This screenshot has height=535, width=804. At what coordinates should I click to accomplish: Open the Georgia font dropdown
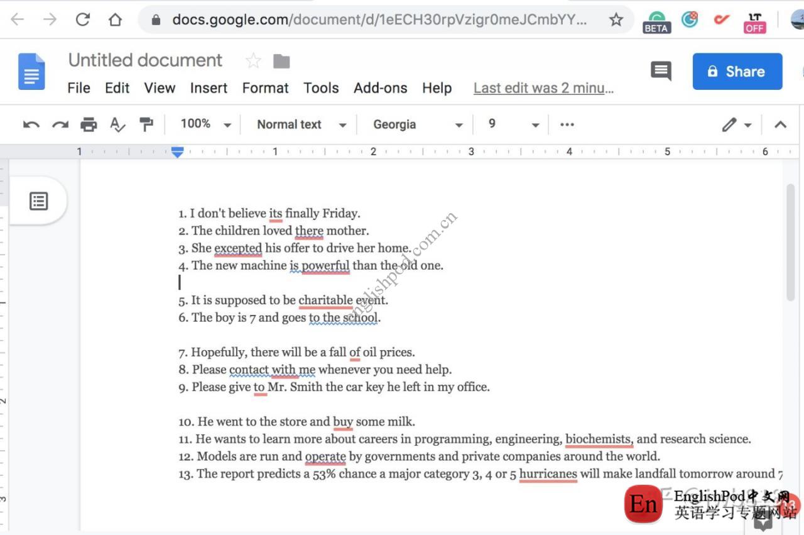click(418, 124)
